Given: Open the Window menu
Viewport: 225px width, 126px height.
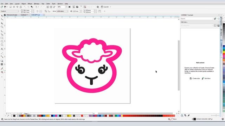Looking at the screenshot, I should [60, 4].
